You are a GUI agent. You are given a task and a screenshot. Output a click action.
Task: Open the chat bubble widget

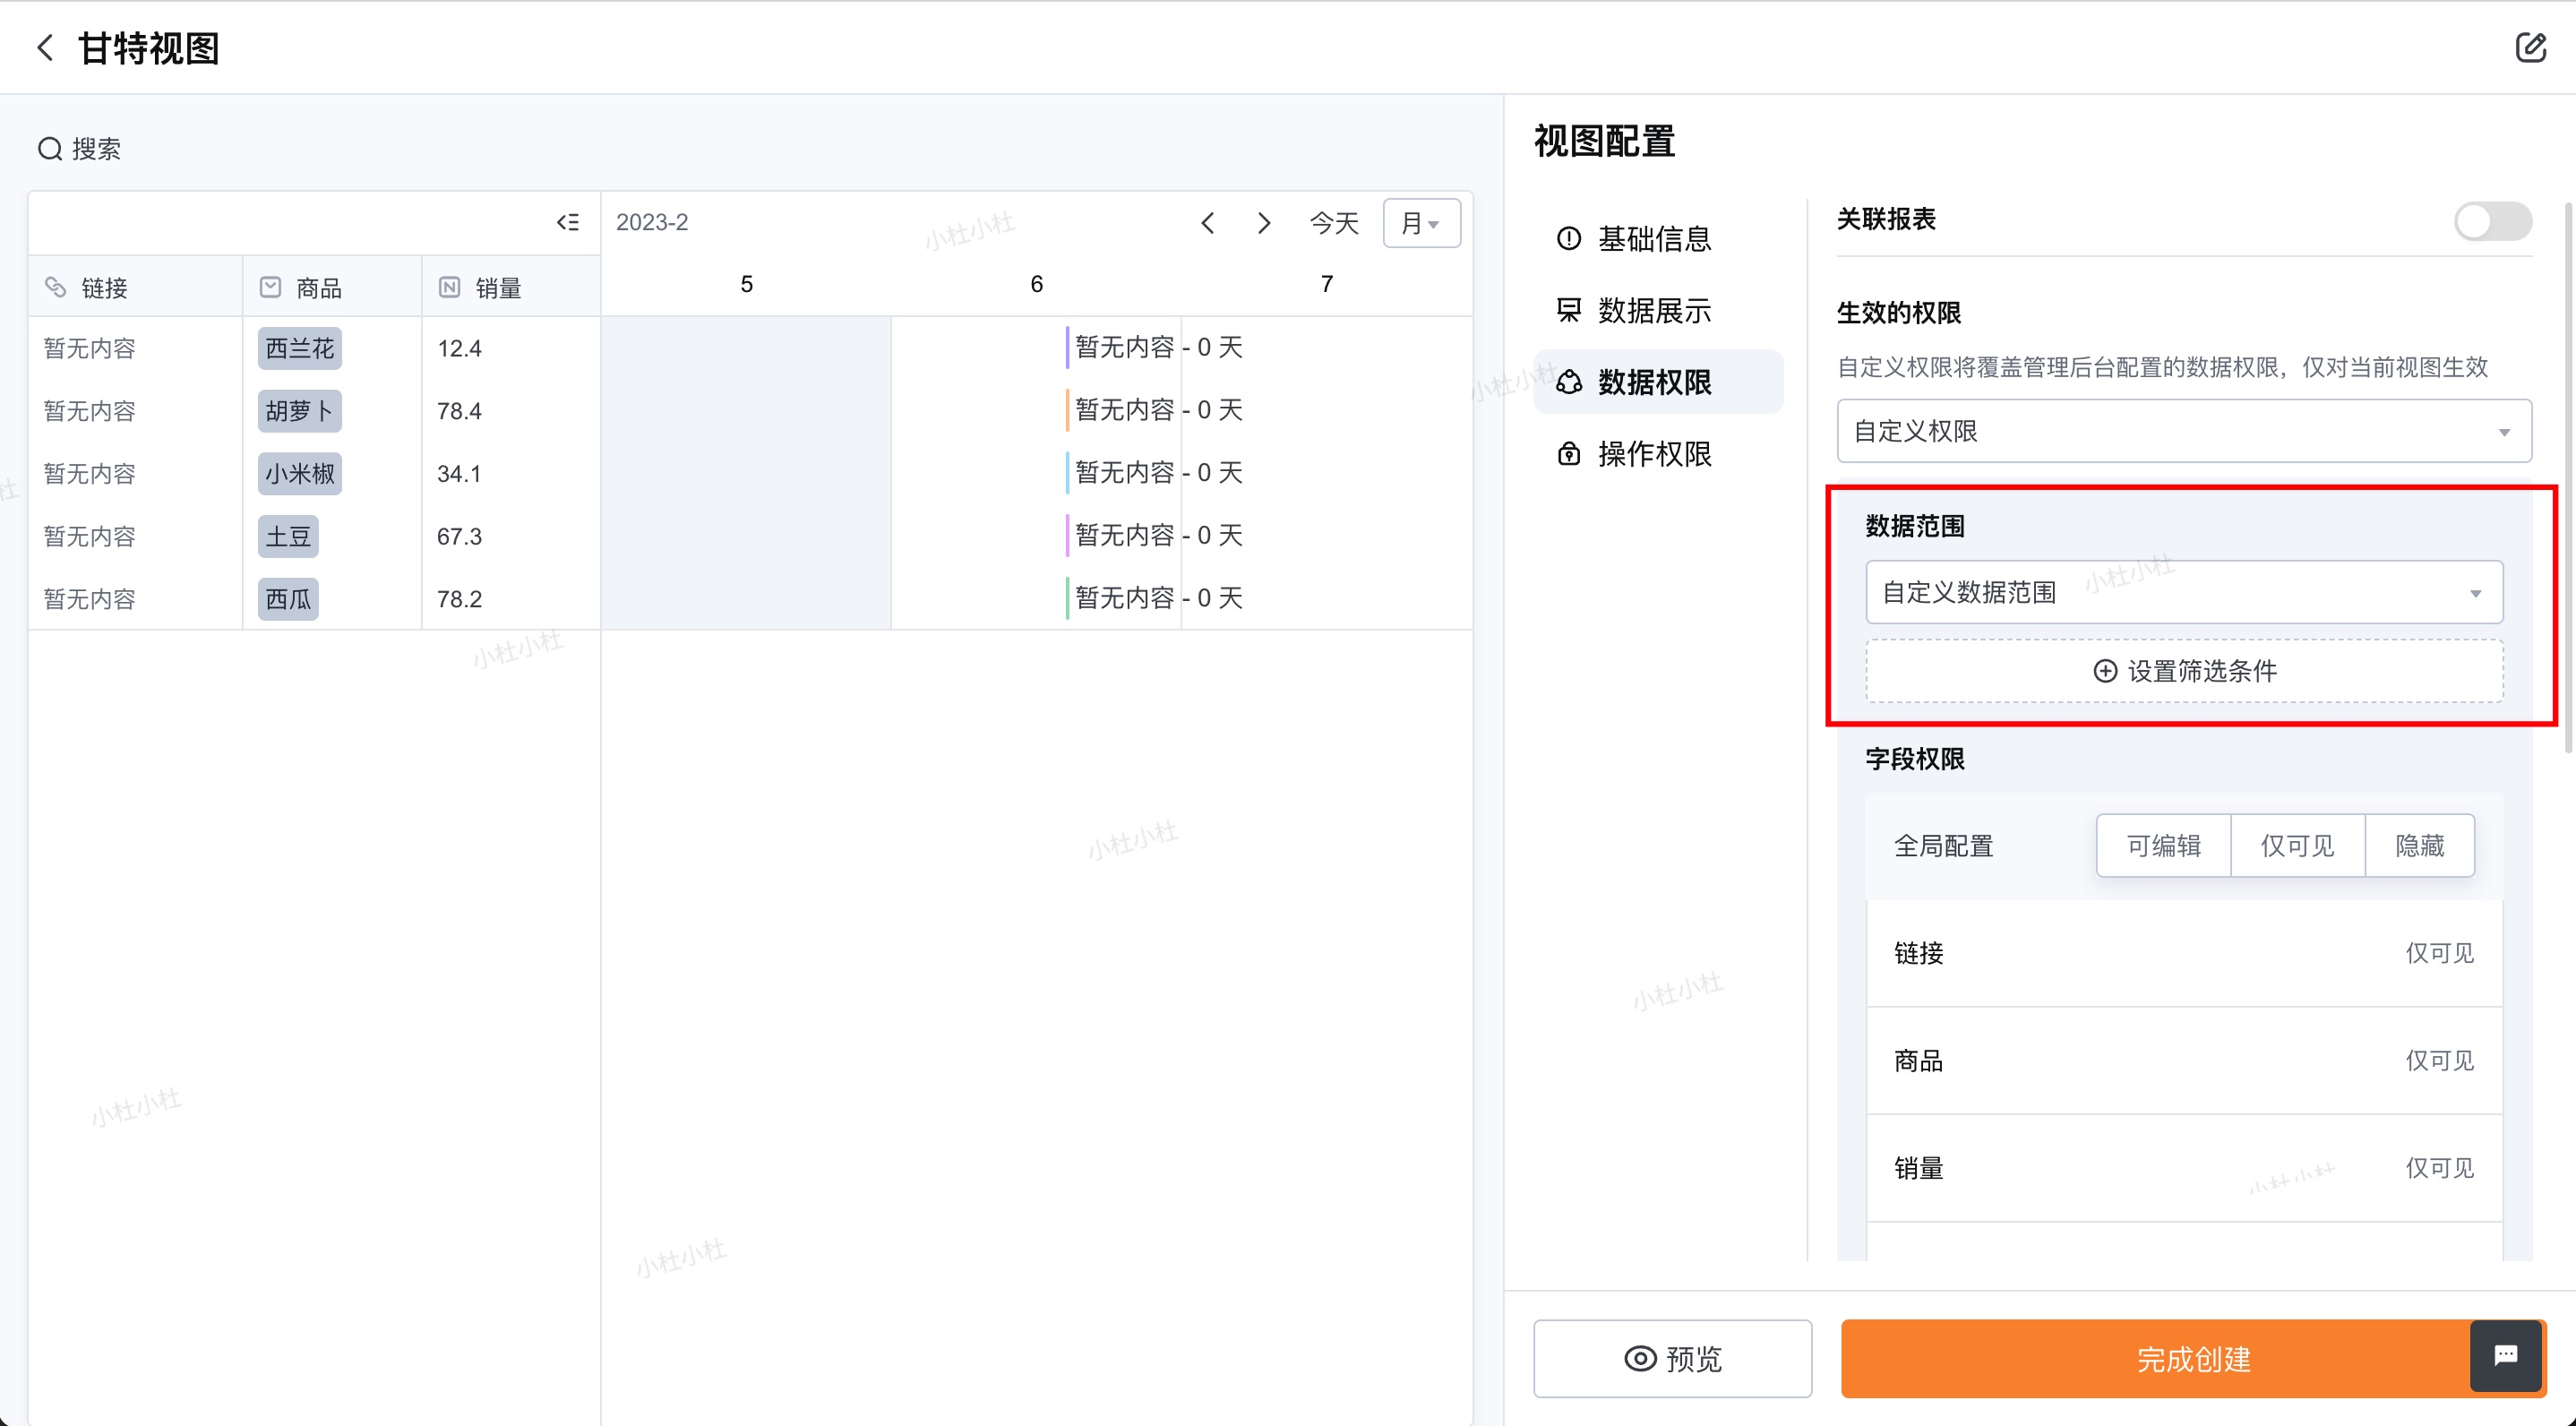coord(2506,1356)
